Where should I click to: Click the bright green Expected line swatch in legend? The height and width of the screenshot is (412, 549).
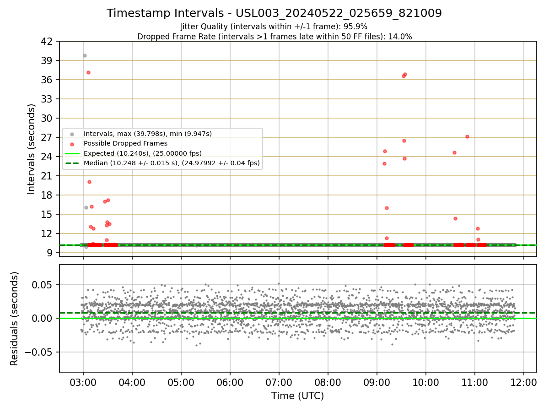tap(72, 153)
